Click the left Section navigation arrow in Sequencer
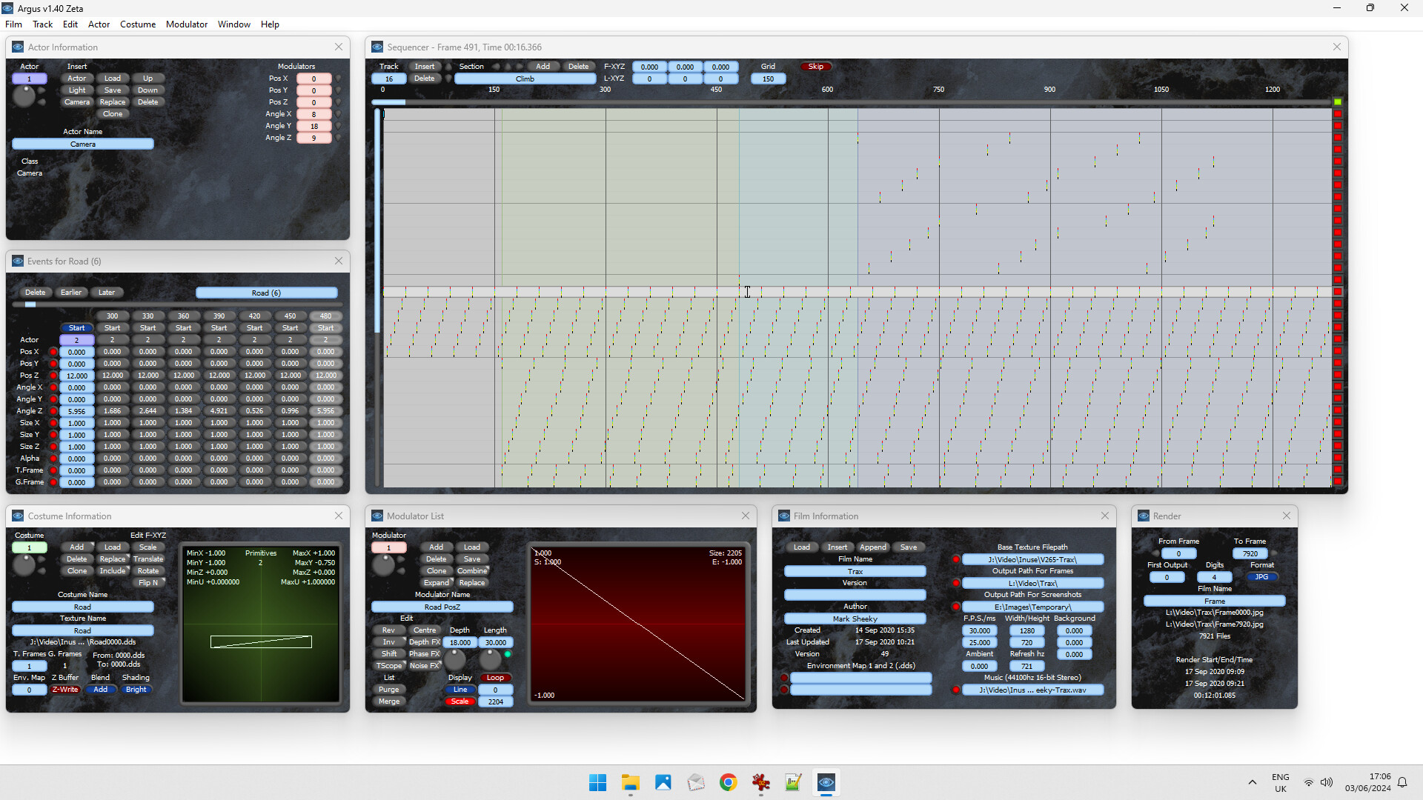Image resolution: width=1423 pixels, height=800 pixels. pos(495,66)
